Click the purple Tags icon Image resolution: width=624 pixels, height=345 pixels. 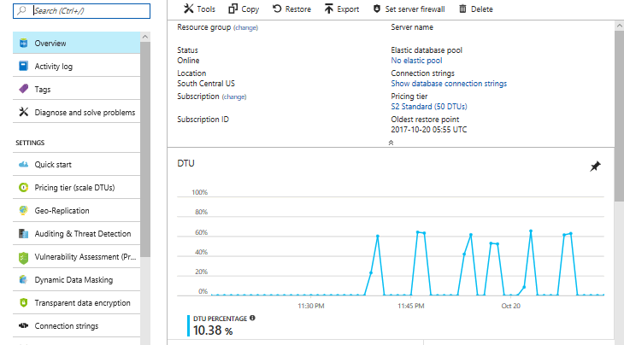23,89
